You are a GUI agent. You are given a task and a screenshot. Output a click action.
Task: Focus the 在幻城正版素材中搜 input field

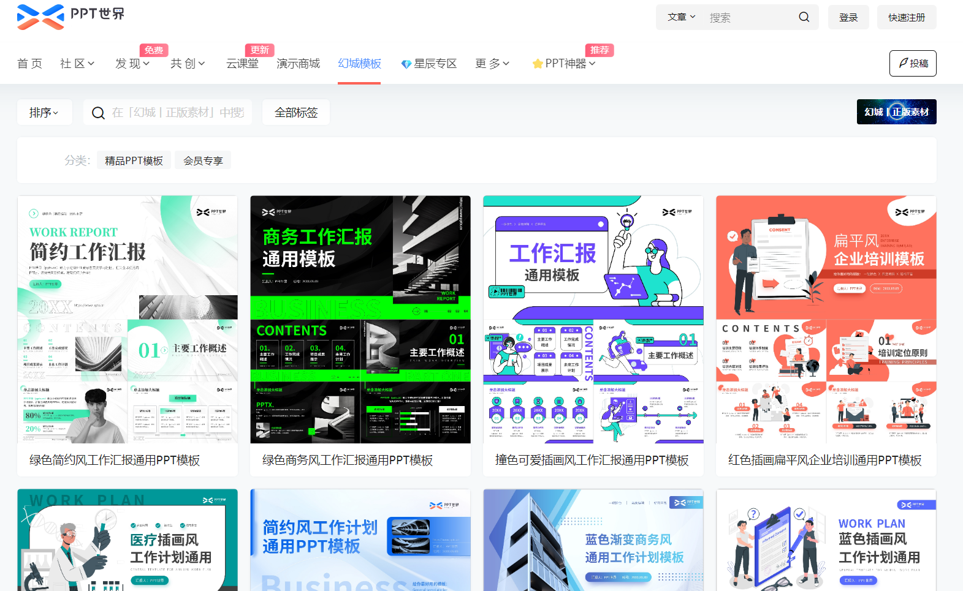[178, 113]
